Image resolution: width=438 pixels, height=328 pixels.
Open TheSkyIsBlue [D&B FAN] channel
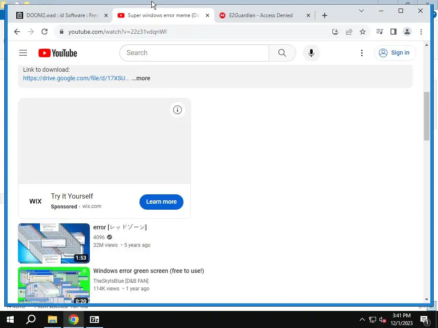tap(121, 281)
